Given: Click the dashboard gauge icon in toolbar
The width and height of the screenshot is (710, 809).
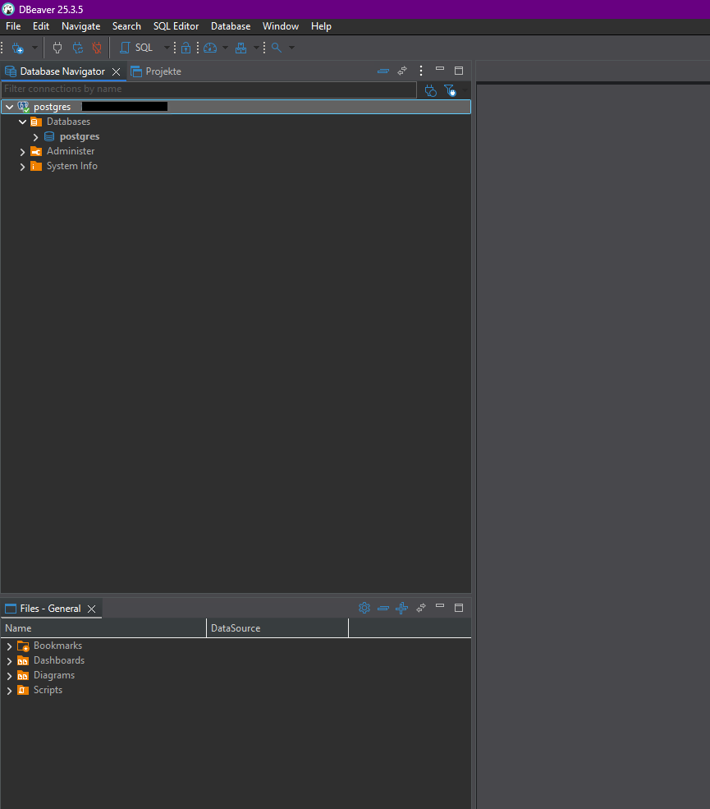Looking at the screenshot, I should coord(210,48).
